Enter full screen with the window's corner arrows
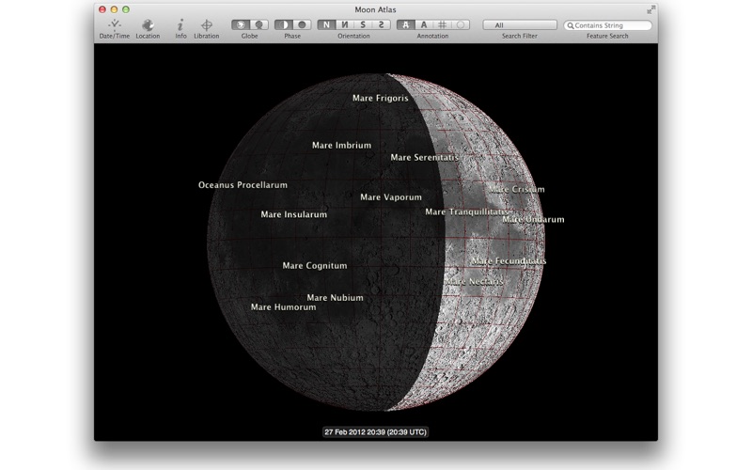Viewport: 752px width, 470px height. tap(650, 9)
